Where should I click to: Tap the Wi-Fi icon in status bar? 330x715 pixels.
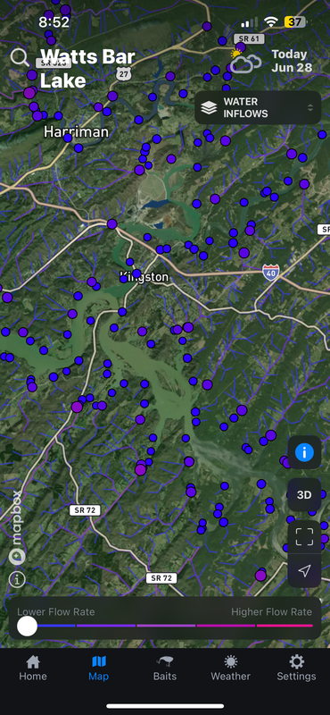[271, 21]
